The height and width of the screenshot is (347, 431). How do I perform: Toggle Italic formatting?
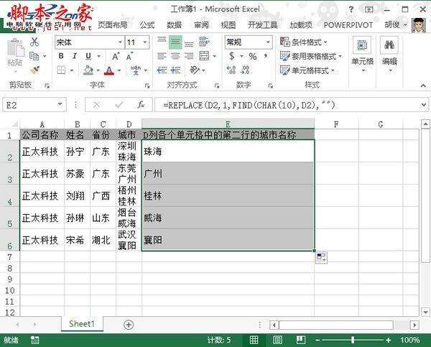click(x=74, y=56)
